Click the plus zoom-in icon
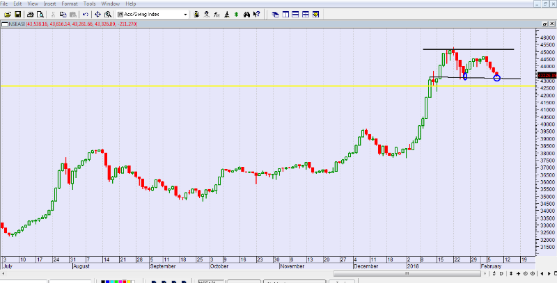 pos(518,273)
